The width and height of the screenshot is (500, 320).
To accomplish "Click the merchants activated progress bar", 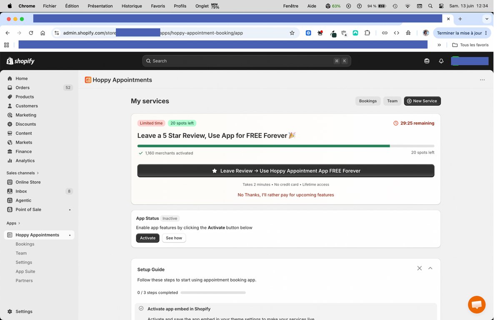I will [x=286, y=146].
